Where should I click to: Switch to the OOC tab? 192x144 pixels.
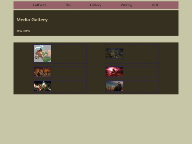[x=155, y=5]
